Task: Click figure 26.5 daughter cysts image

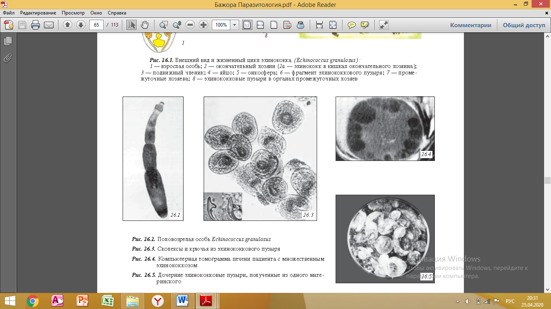Action: [385, 239]
